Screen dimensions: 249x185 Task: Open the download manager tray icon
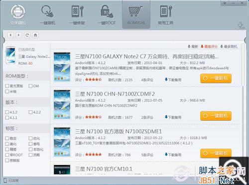click(x=240, y=25)
